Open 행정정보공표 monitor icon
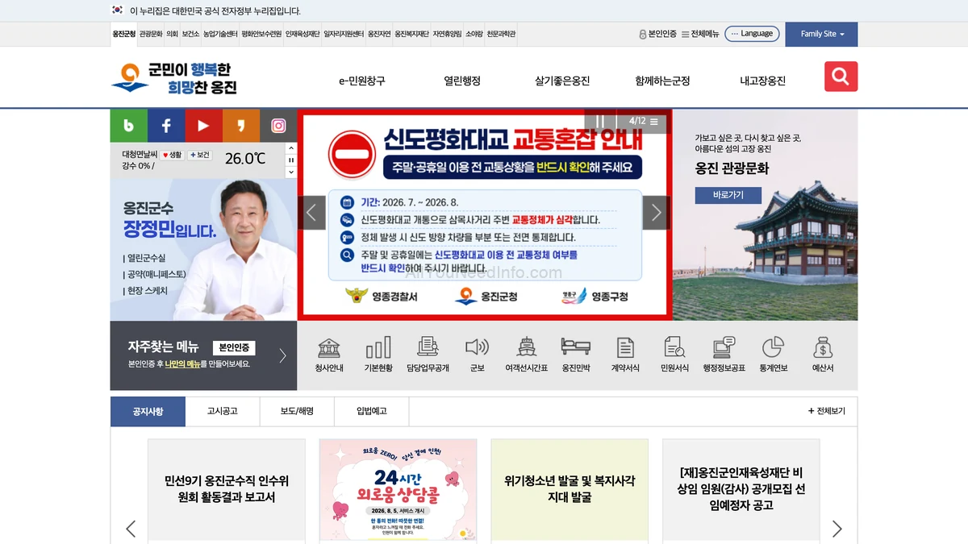Image resolution: width=968 pixels, height=544 pixels. point(724,355)
